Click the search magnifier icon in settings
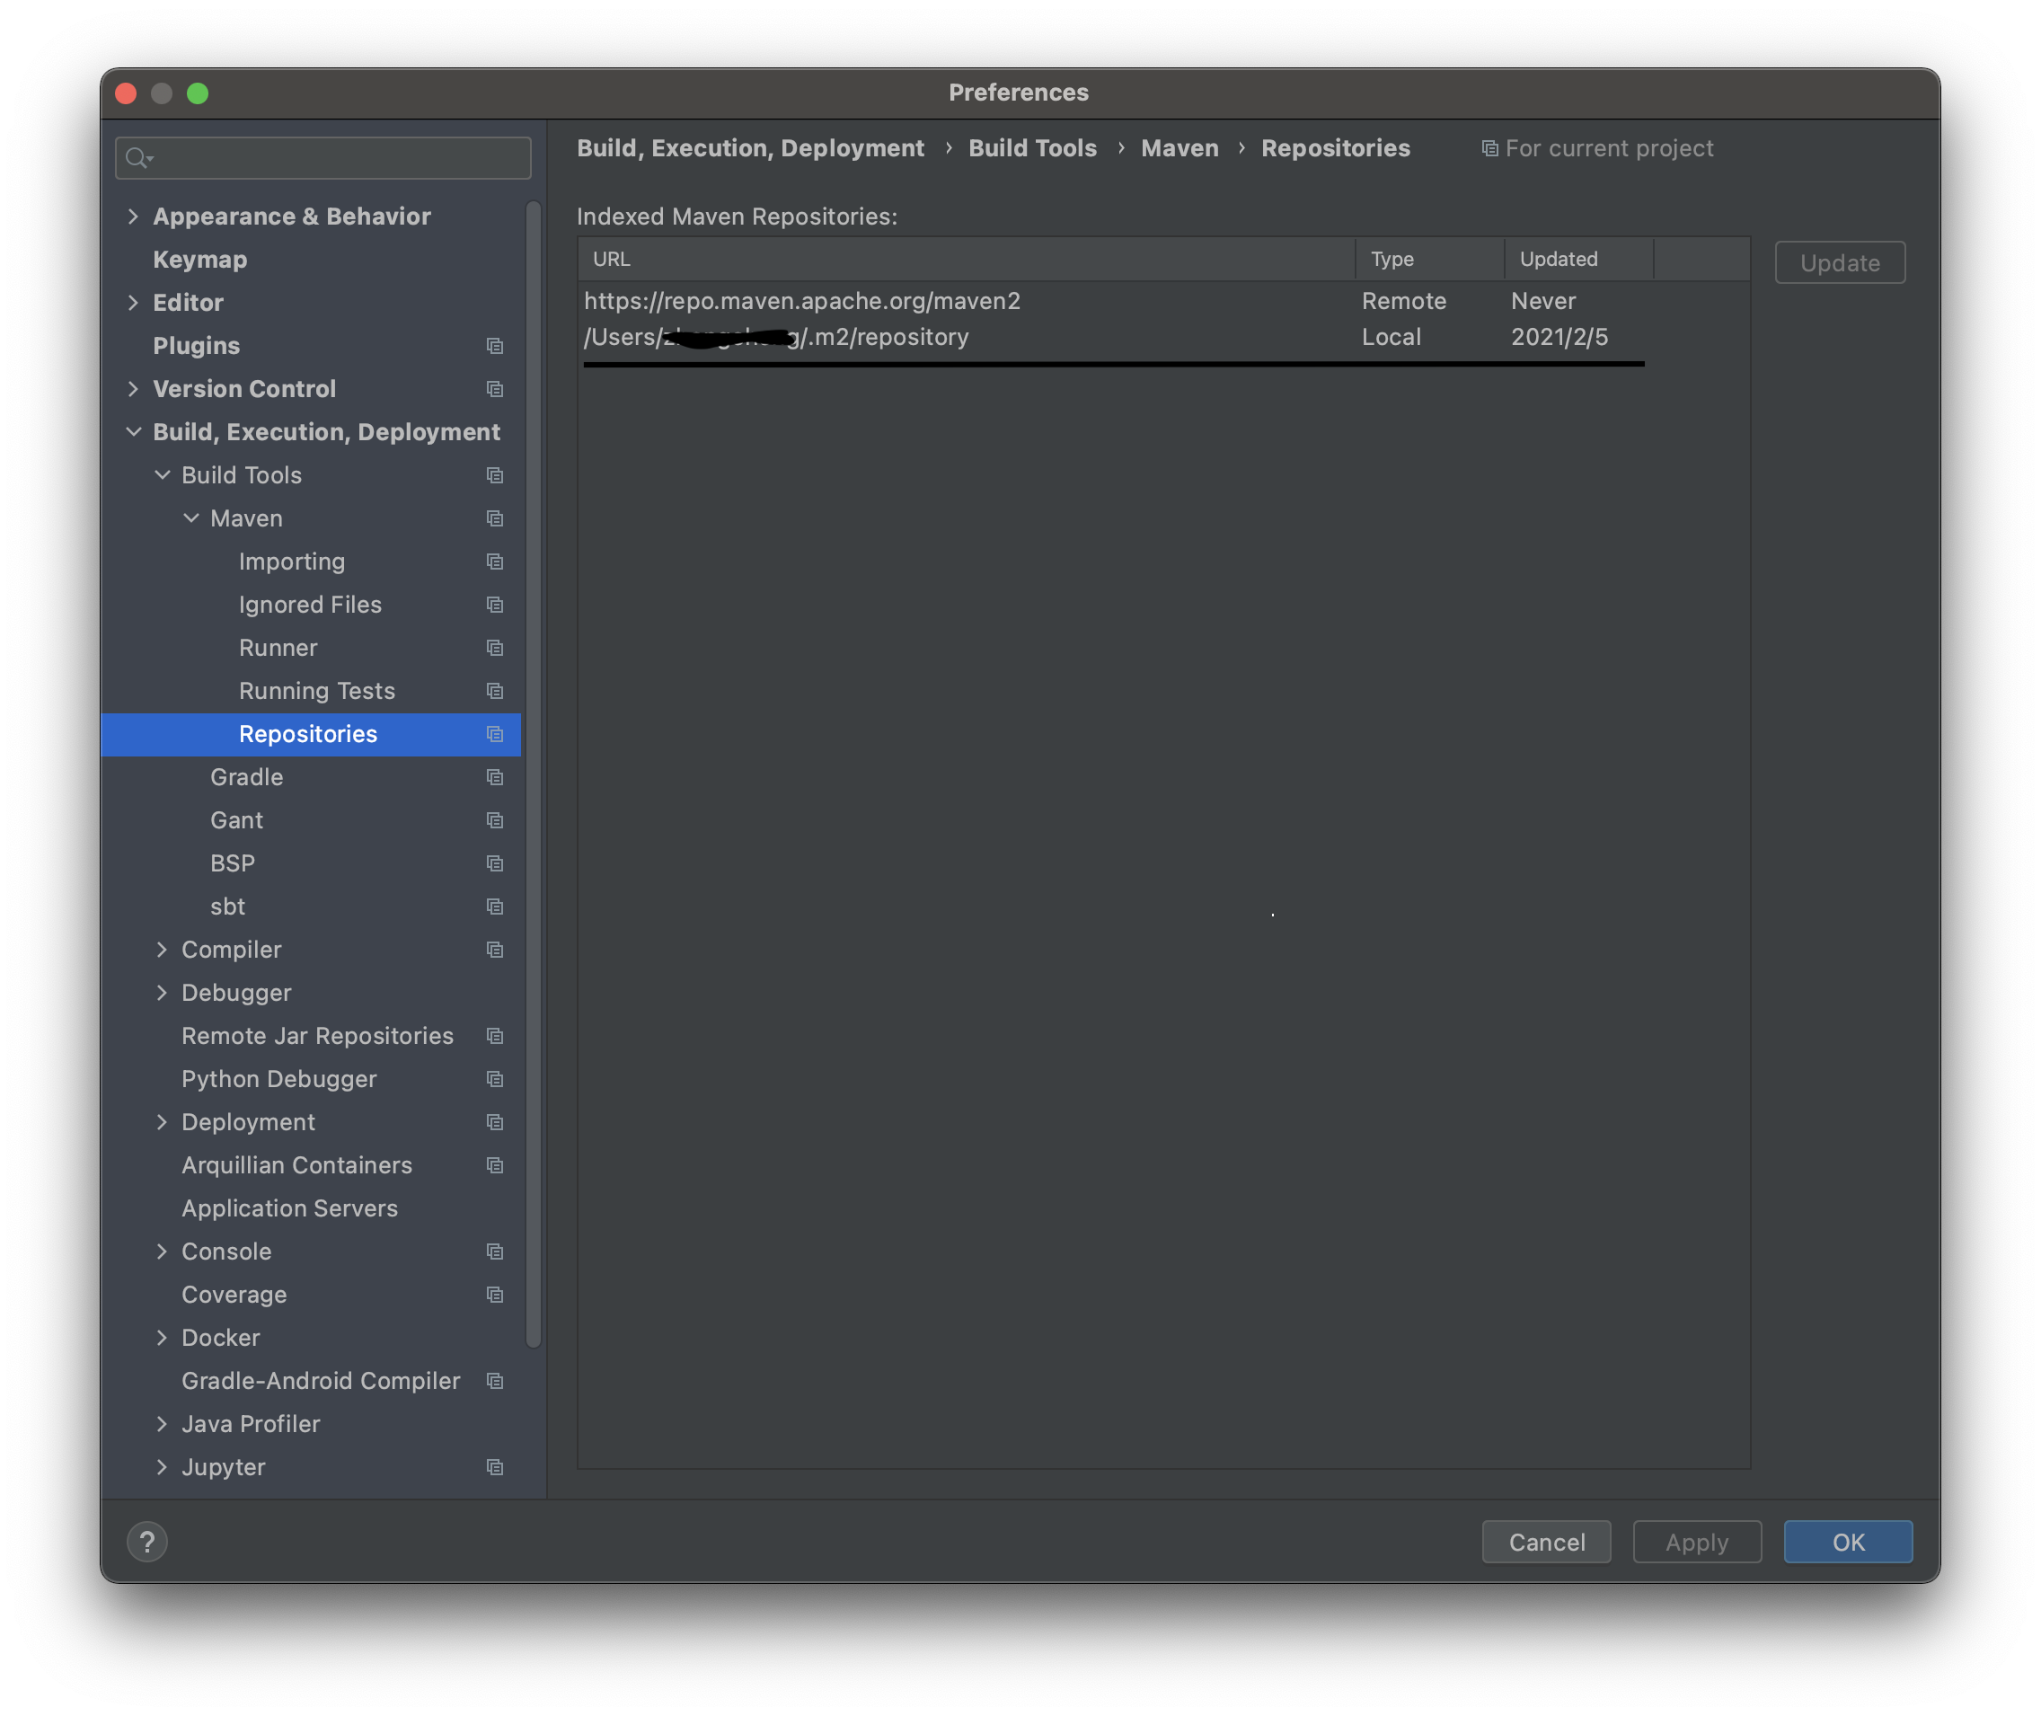Image resolution: width=2041 pixels, height=1716 pixels. click(137, 157)
